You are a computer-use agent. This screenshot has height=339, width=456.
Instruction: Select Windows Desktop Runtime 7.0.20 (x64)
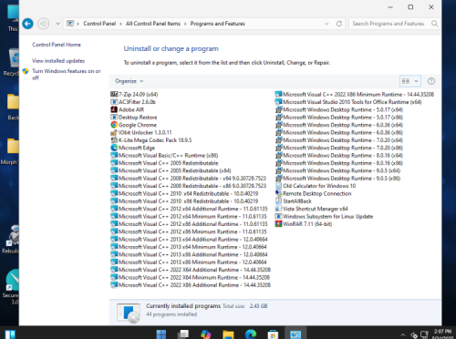339,140
